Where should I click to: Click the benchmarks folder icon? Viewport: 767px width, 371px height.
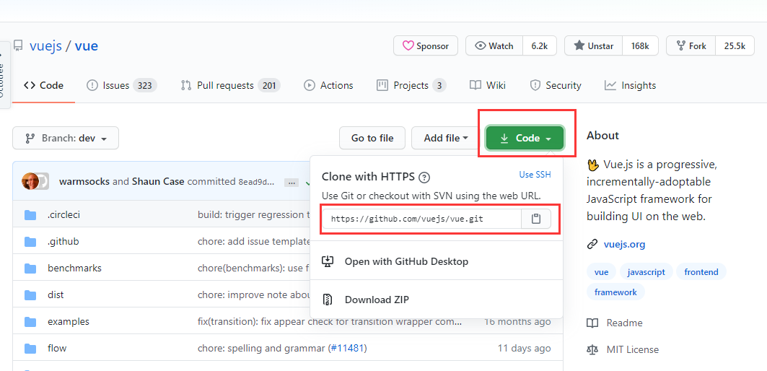30,269
